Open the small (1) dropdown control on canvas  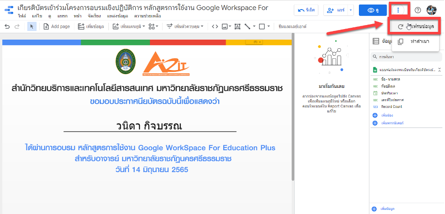coord(254,42)
